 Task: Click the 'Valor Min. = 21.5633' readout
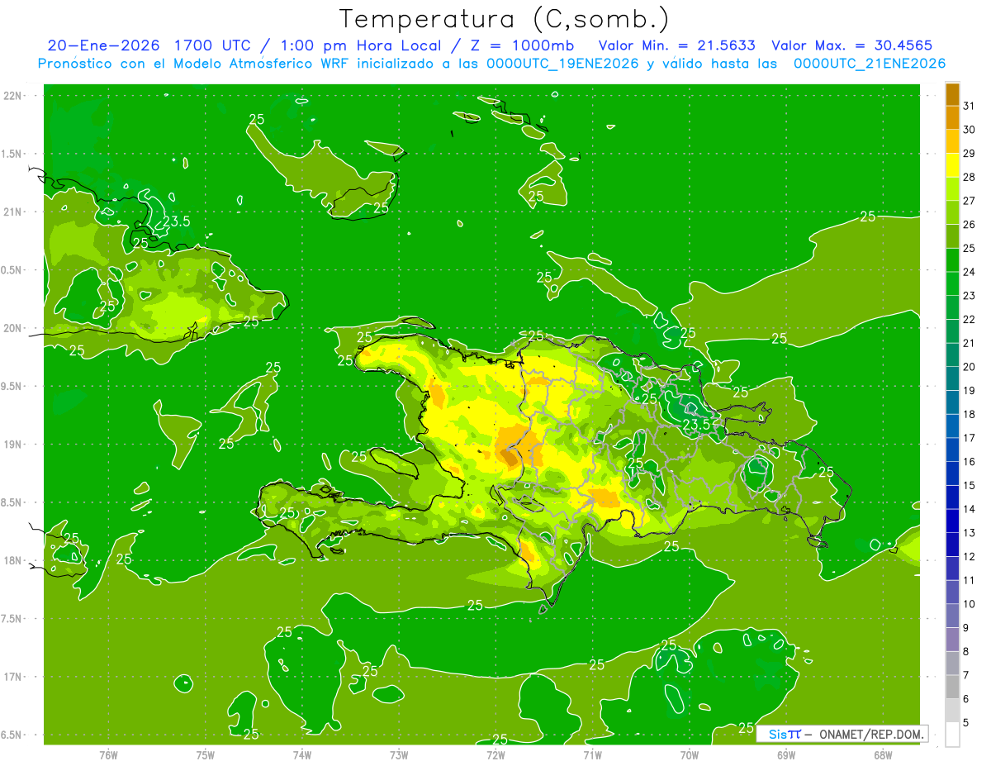point(678,45)
